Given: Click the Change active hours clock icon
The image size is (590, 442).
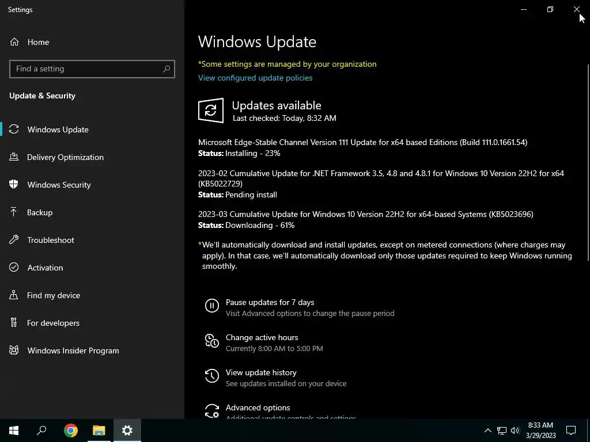Looking at the screenshot, I should point(212,341).
